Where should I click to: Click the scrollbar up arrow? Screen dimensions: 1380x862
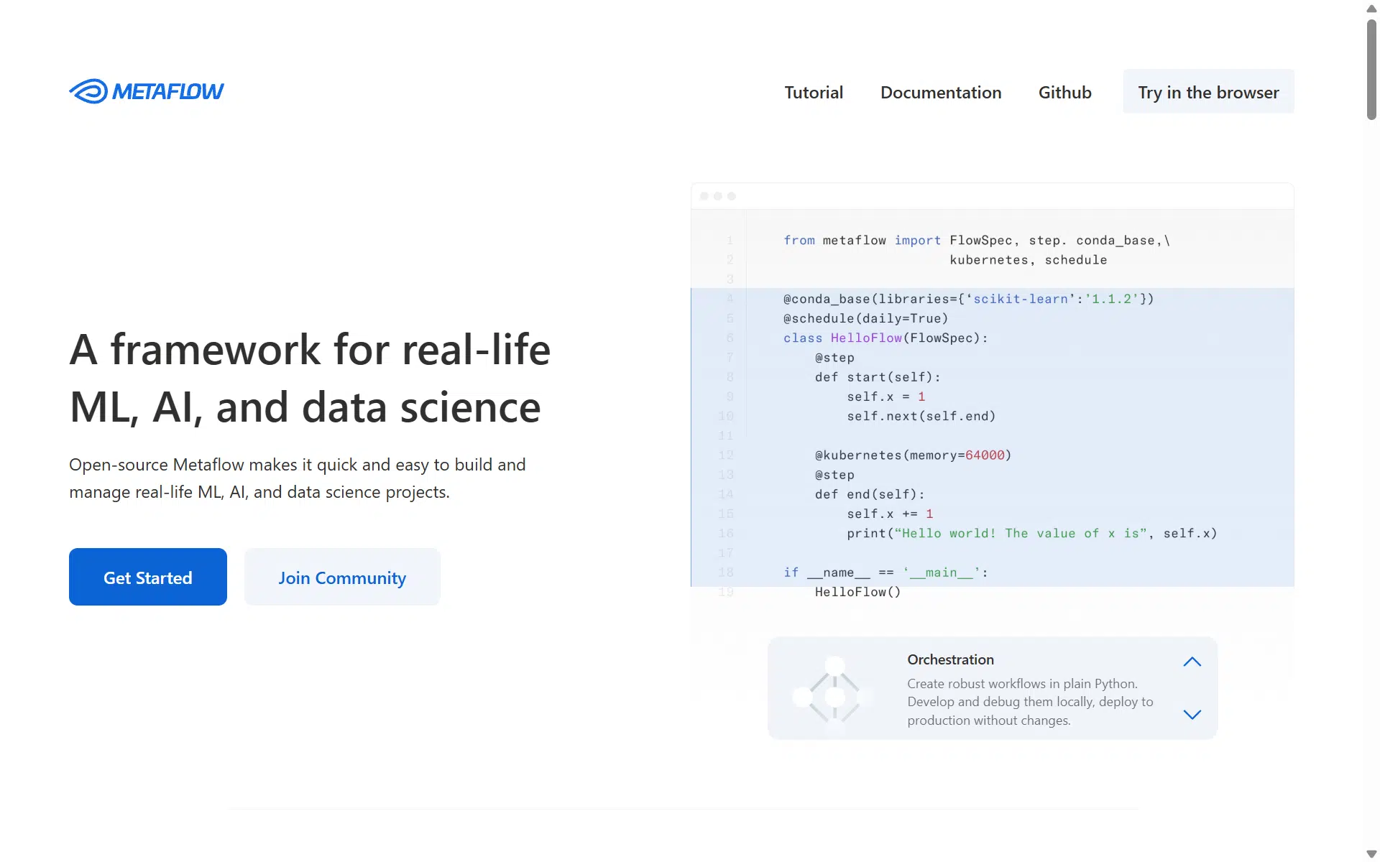(x=1371, y=9)
